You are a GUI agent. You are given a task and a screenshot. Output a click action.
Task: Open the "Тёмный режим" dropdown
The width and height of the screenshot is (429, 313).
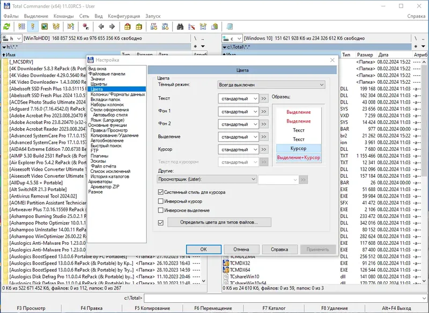271,85
